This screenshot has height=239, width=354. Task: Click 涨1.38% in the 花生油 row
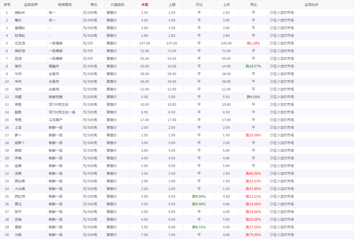(x=253, y=43)
